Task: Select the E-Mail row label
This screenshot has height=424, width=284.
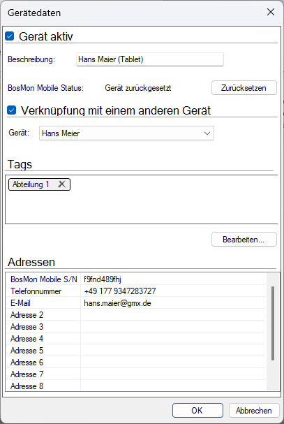Action: (20, 303)
